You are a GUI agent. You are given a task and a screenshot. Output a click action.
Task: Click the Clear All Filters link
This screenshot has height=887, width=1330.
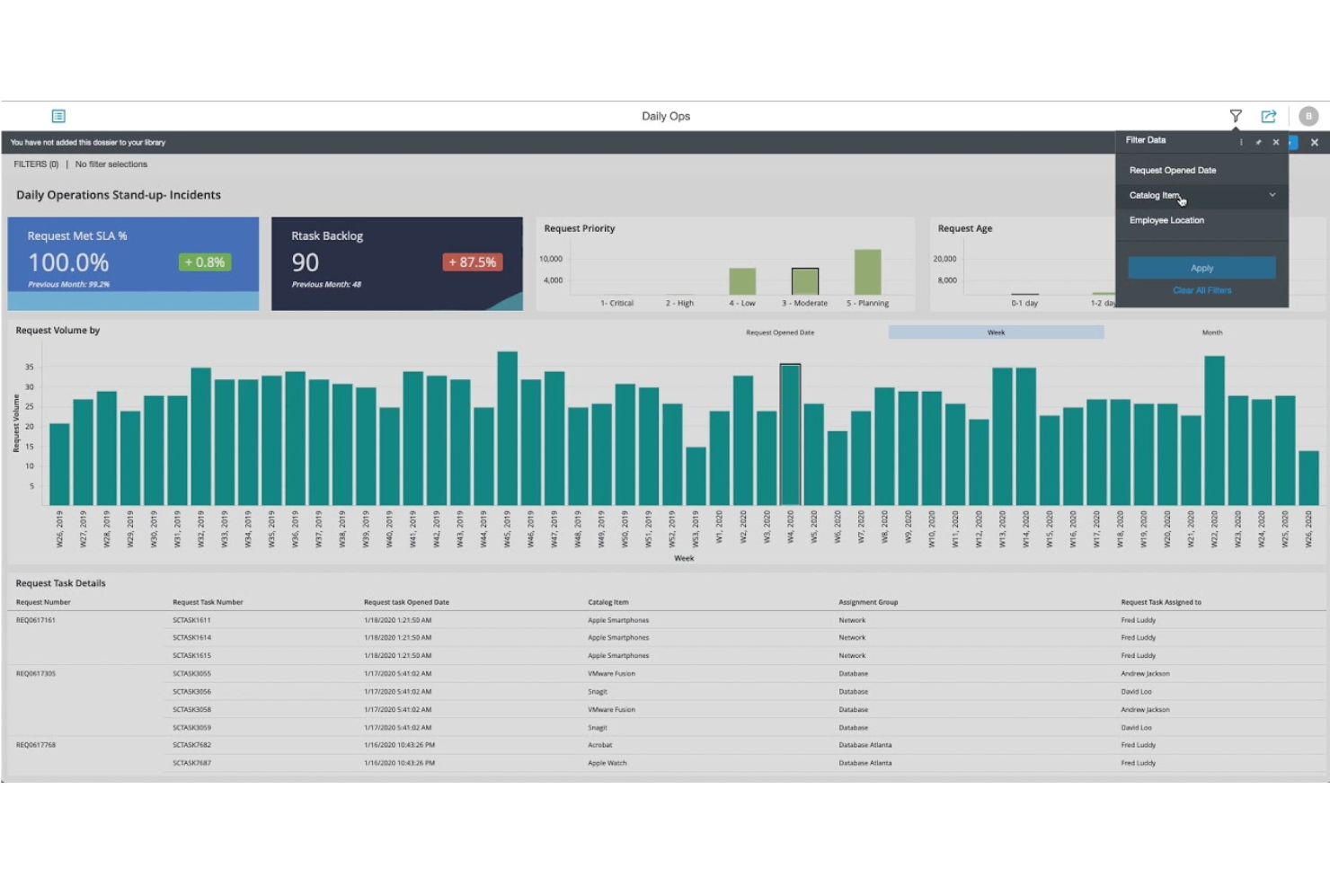click(x=1201, y=289)
